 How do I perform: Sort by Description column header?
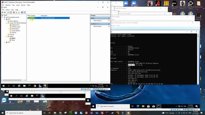(x=44, y=16)
